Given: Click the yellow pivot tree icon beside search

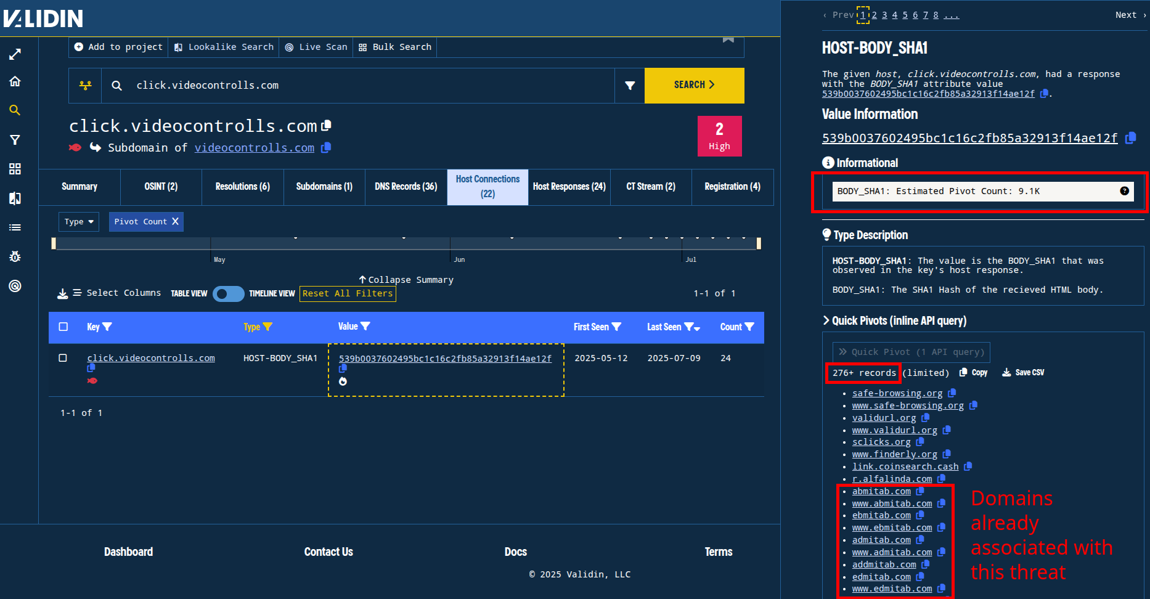Looking at the screenshot, I should [x=86, y=85].
